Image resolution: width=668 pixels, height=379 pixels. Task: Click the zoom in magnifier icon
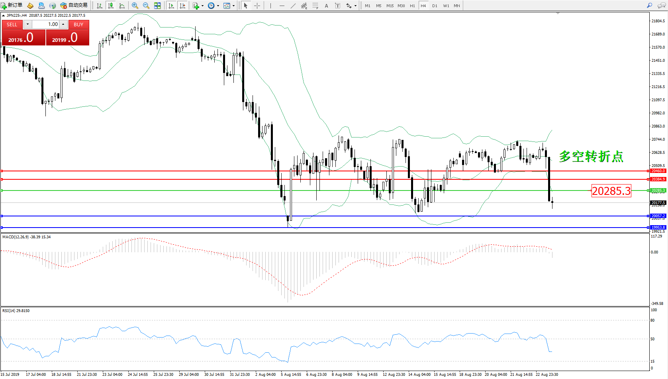pos(135,6)
